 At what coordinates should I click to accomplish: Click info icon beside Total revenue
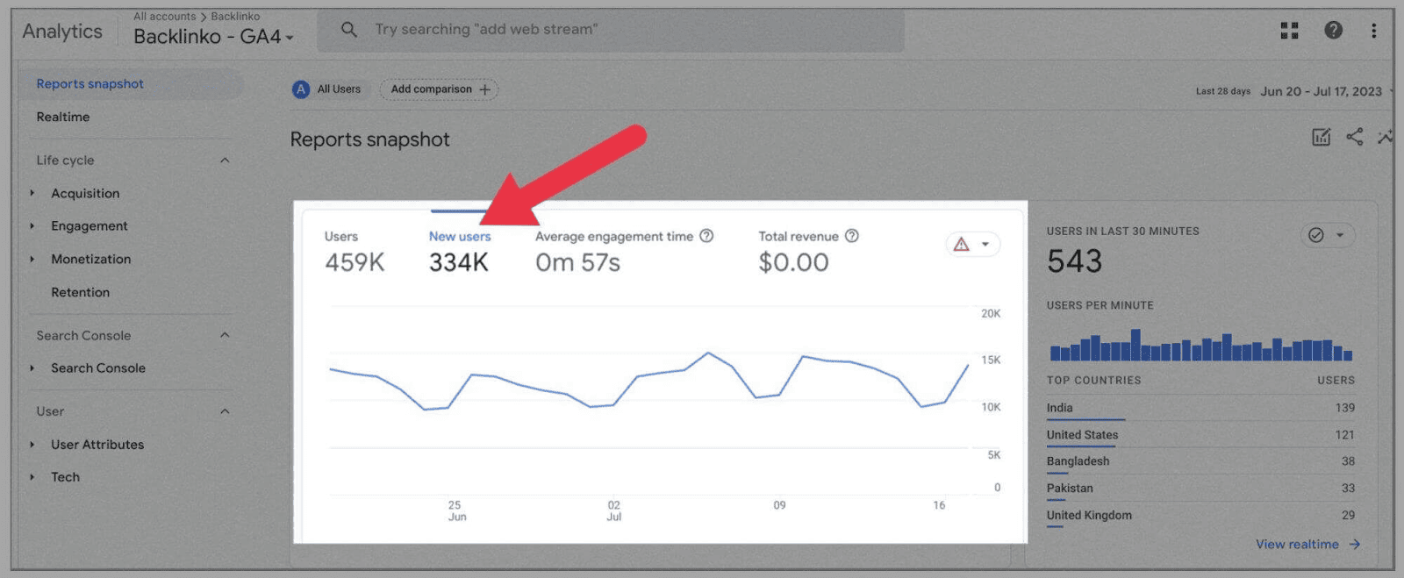click(x=851, y=236)
